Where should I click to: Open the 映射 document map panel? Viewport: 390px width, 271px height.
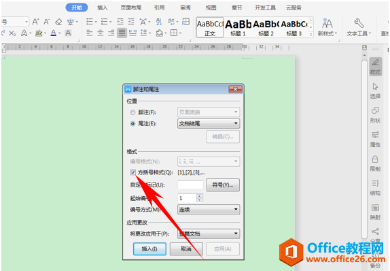[x=375, y=212]
